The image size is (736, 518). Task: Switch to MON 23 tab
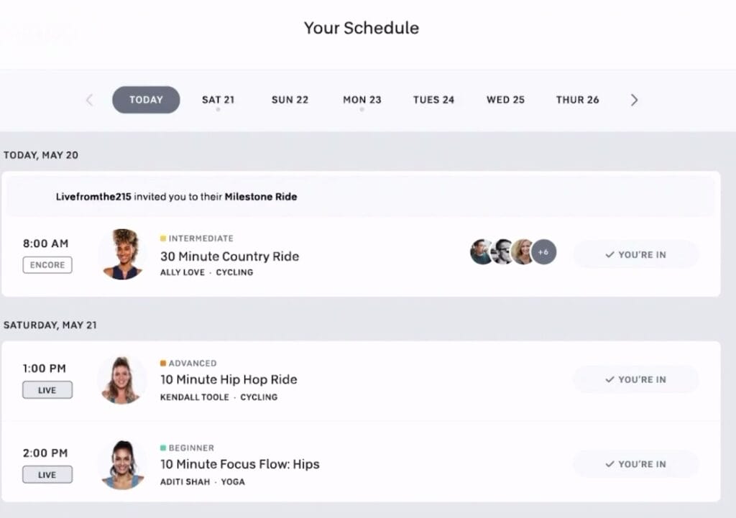(x=362, y=100)
